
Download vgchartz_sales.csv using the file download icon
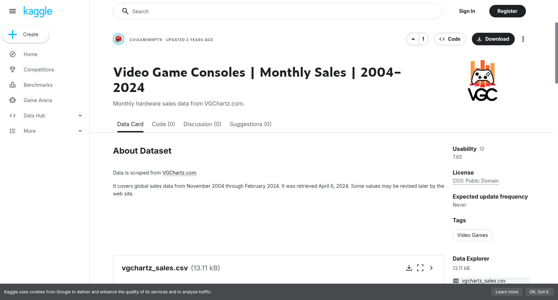click(x=409, y=268)
